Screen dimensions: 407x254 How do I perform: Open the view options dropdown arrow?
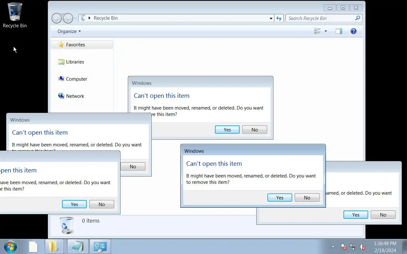(326, 31)
